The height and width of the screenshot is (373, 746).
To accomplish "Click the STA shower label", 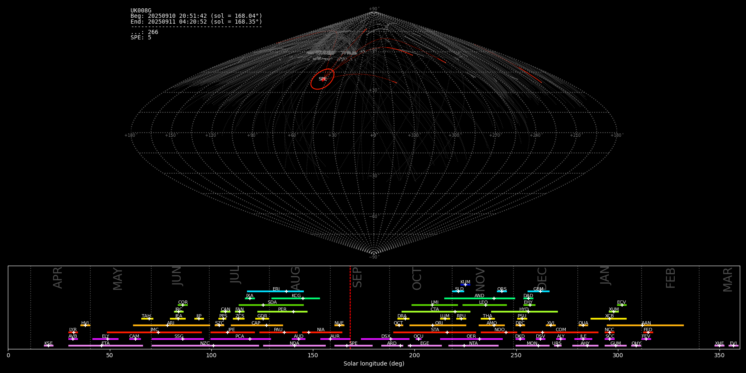I will point(435,330).
